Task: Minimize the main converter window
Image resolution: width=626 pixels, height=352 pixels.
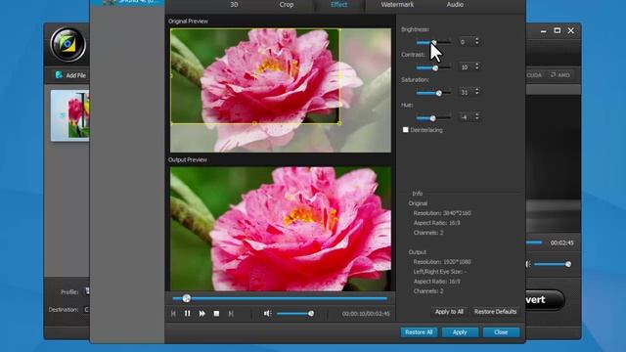Action: click(x=544, y=30)
